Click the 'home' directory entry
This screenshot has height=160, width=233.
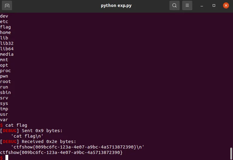(5, 32)
